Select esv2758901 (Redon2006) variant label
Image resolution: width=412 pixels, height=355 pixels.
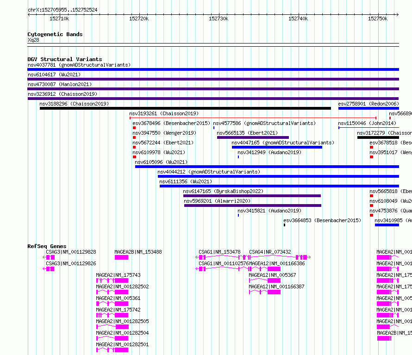pos(368,104)
